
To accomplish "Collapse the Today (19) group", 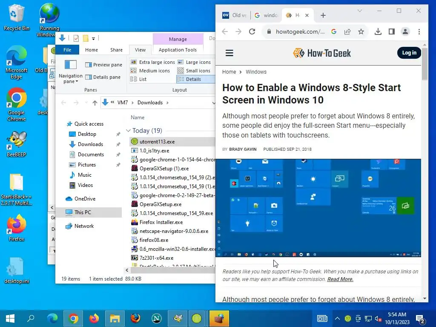I will click(128, 130).
